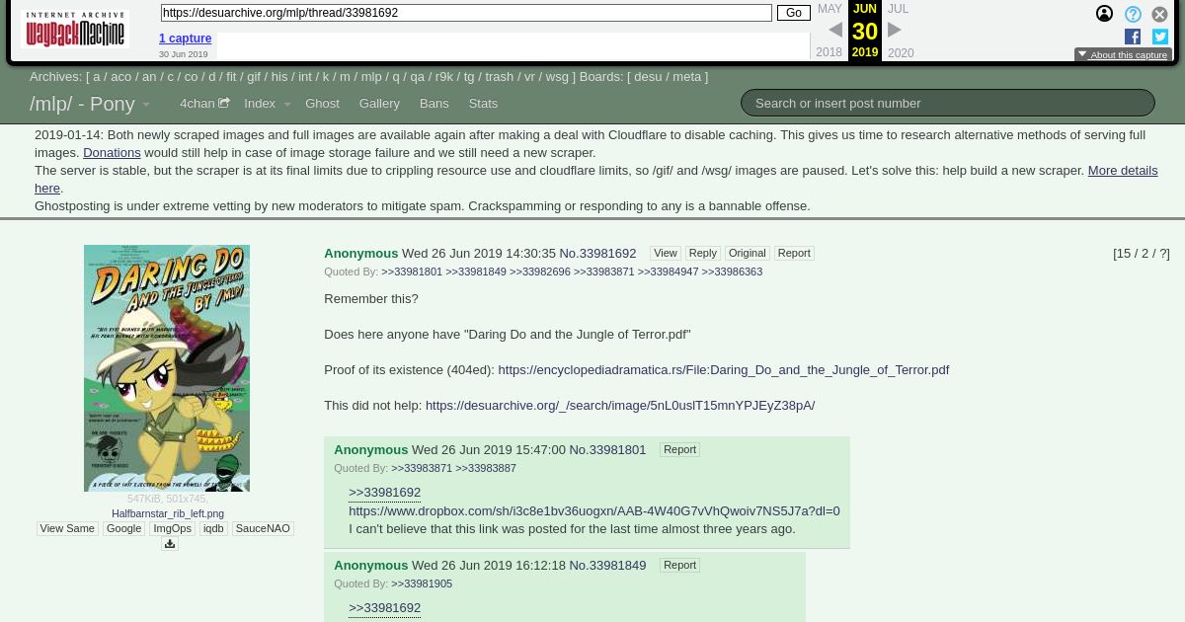Viewport: 1185px width, 622px height.
Task: Open the /trash/ archive link
Action: (x=499, y=76)
